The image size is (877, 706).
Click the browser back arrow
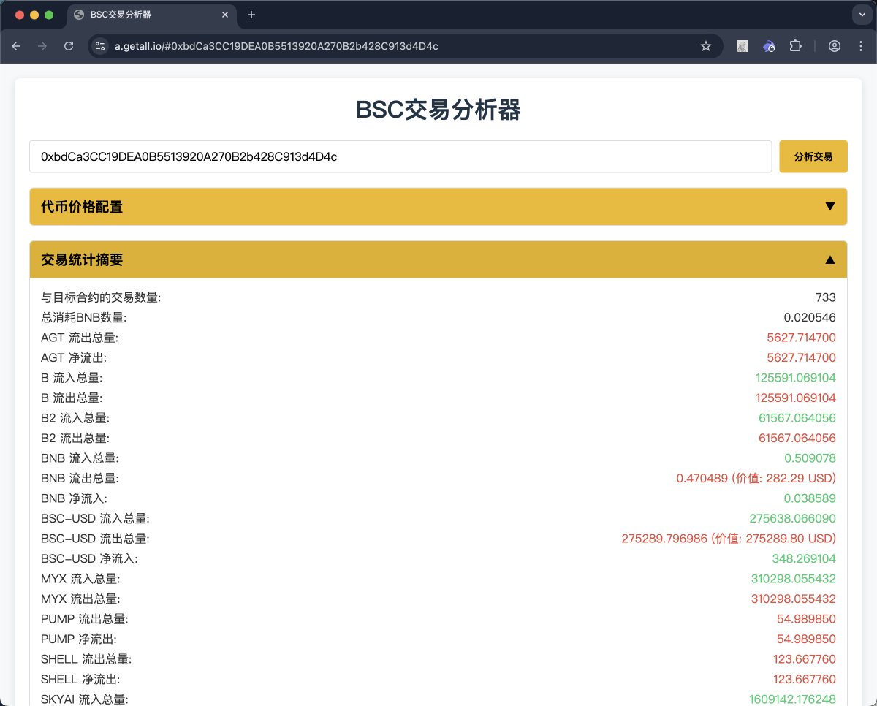click(16, 46)
